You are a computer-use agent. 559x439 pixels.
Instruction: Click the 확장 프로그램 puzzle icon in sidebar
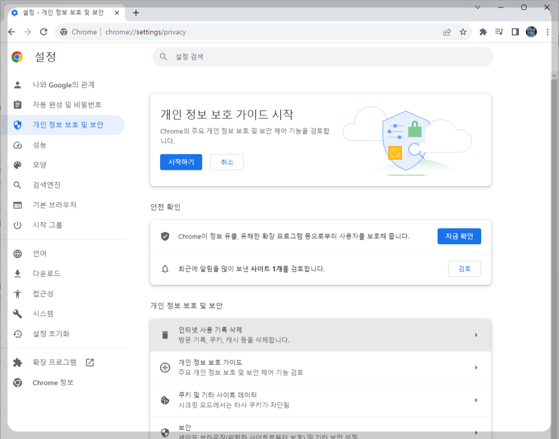[x=18, y=362]
